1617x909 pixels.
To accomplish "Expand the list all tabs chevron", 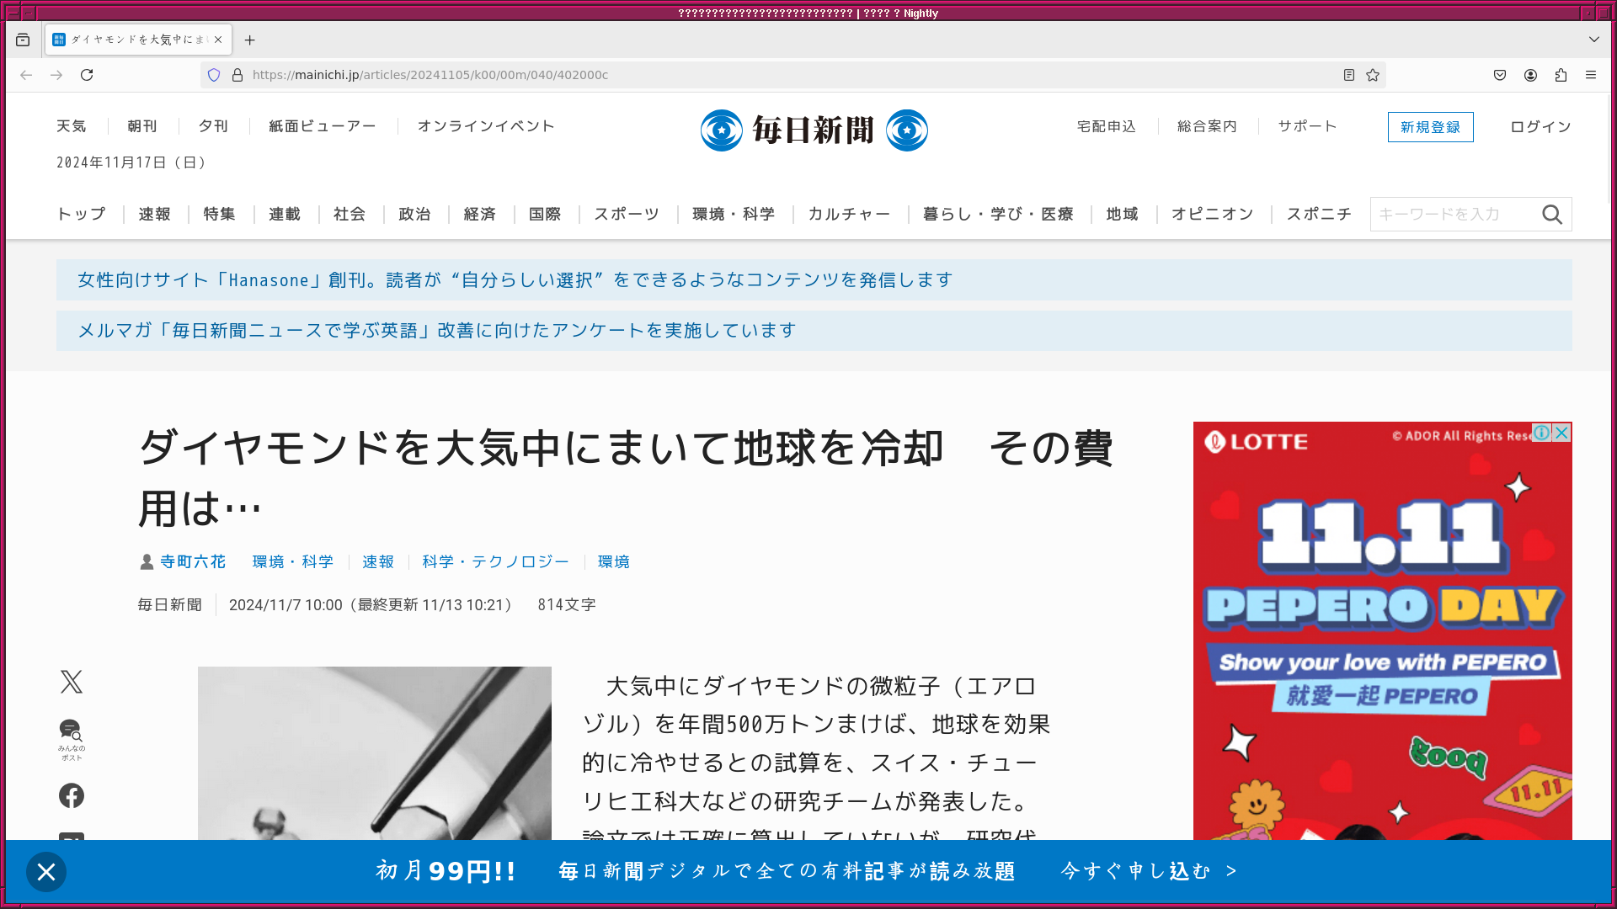I will [x=1593, y=40].
